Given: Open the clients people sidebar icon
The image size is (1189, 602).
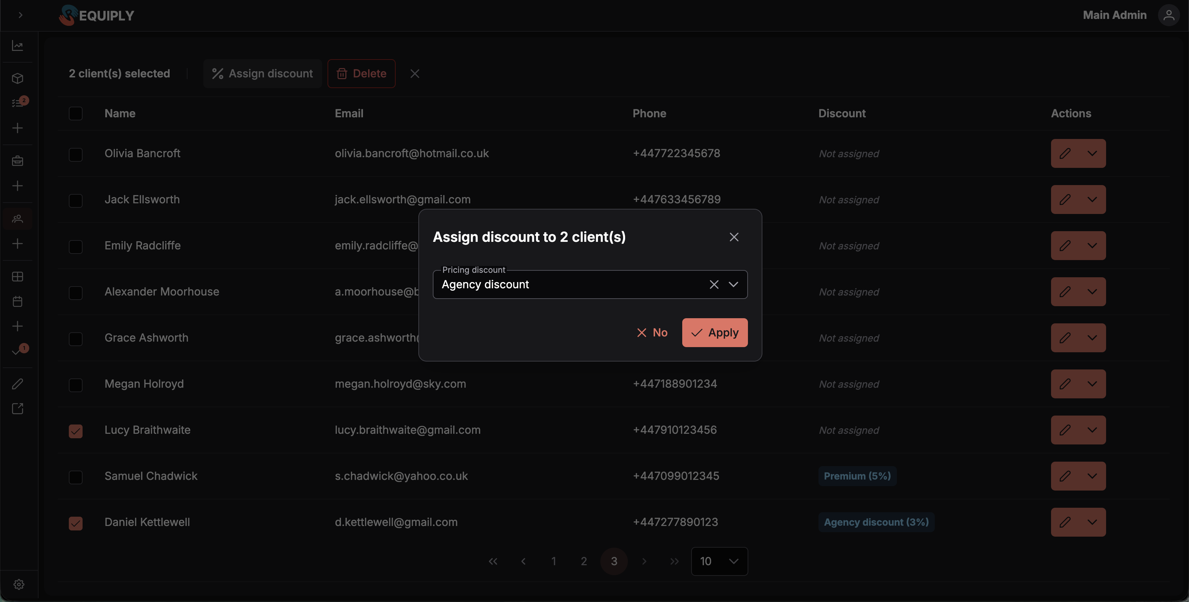Looking at the screenshot, I should point(18,219).
